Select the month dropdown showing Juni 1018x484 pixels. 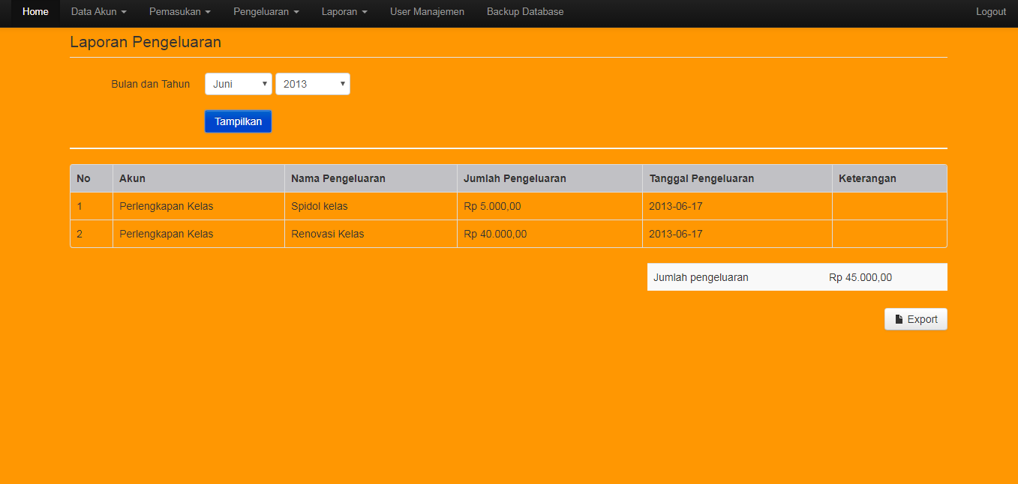tap(238, 84)
